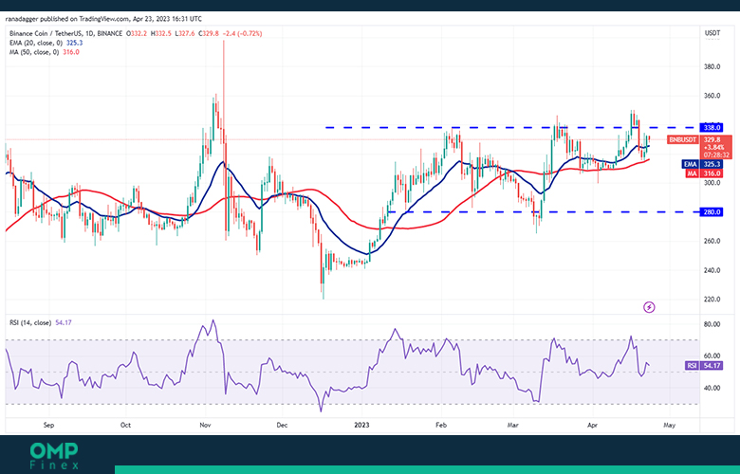Click the May label on time axis
The width and height of the screenshot is (740, 474).
point(669,425)
